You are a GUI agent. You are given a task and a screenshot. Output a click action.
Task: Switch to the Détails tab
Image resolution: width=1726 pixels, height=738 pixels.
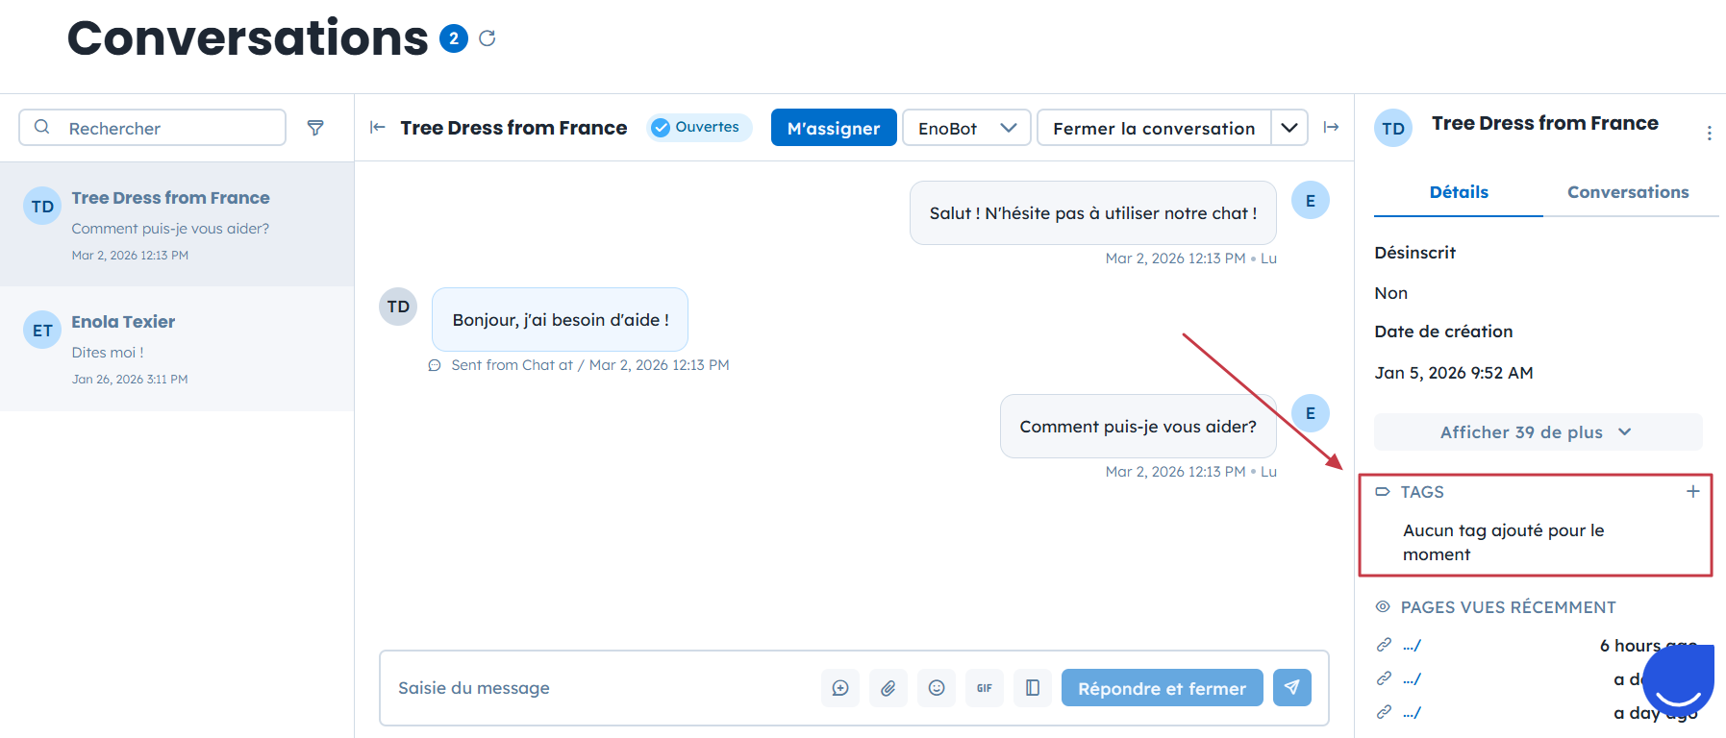click(x=1459, y=192)
